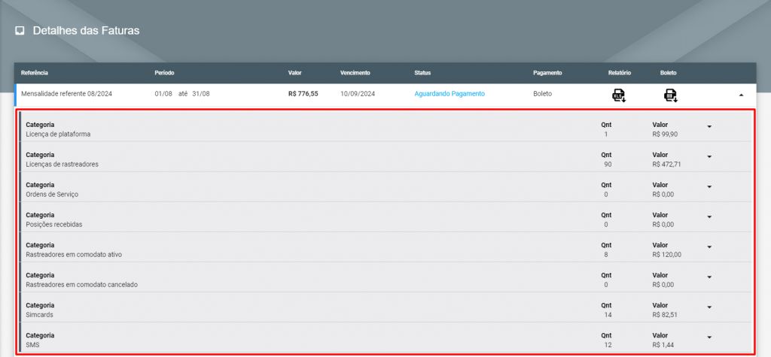Click the Ordens de Serviço label
This screenshot has width=771, height=357.
52,194
